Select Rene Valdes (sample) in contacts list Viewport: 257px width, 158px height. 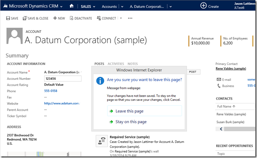point(231,114)
